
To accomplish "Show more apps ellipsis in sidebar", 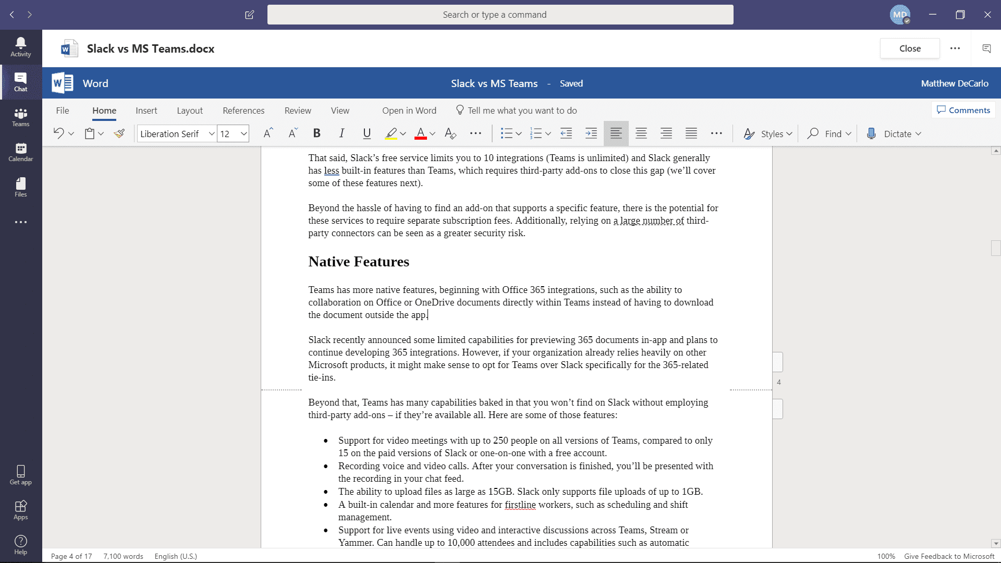I will click(x=21, y=222).
